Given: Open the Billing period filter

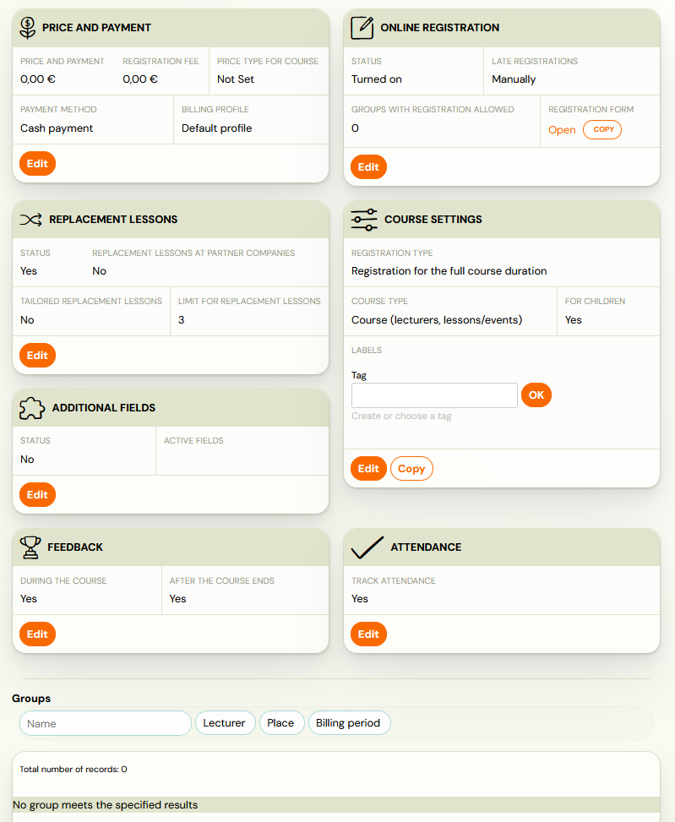Looking at the screenshot, I should pyautogui.click(x=349, y=723).
